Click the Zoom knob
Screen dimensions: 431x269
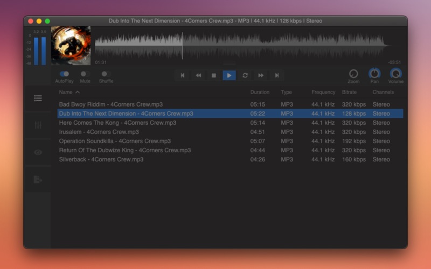tap(353, 74)
